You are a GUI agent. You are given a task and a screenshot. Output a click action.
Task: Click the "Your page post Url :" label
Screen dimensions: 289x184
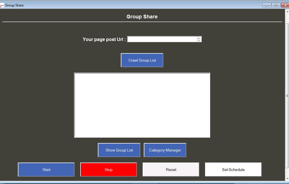coord(104,39)
